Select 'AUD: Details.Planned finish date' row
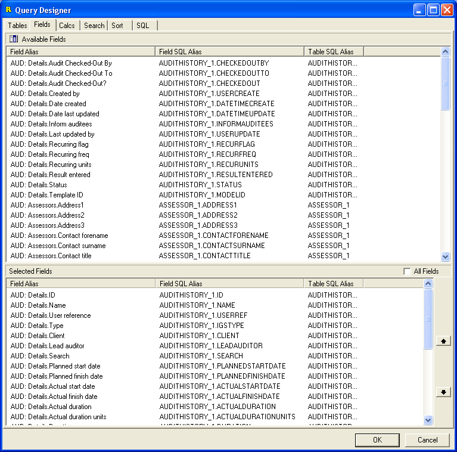 tap(215, 376)
